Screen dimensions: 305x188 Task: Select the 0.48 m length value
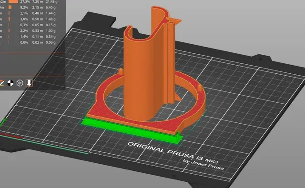(x=38, y=13)
